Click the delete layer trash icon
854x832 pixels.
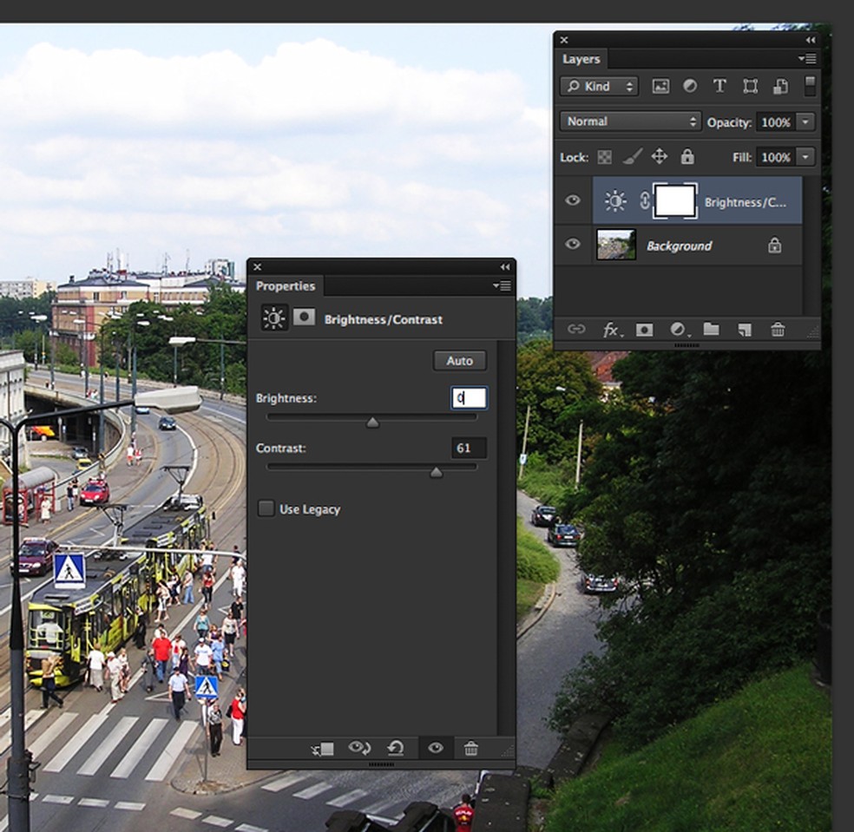click(x=778, y=330)
